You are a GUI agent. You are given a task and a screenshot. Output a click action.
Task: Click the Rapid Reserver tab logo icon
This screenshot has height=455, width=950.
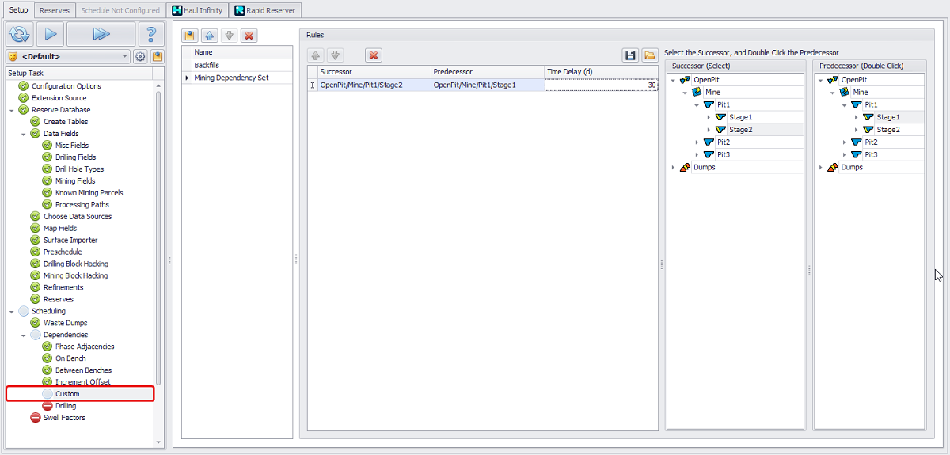[239, 10]
